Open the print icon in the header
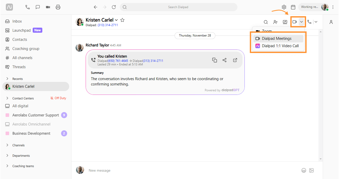Image resolution: width=339 pixels, height=179 pixels. click(x=58, y=7)
